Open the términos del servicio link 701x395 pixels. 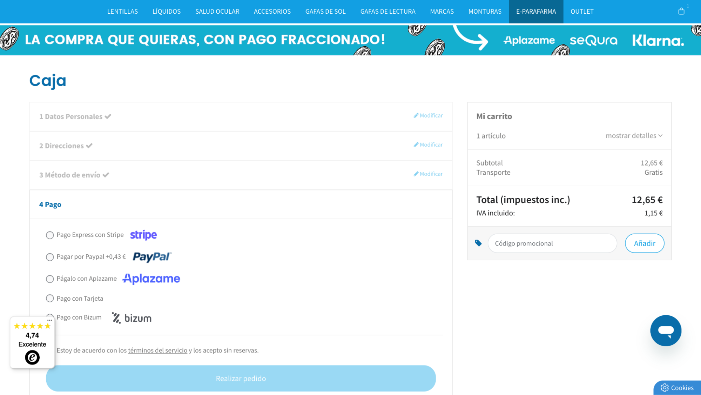coord(157,350)
